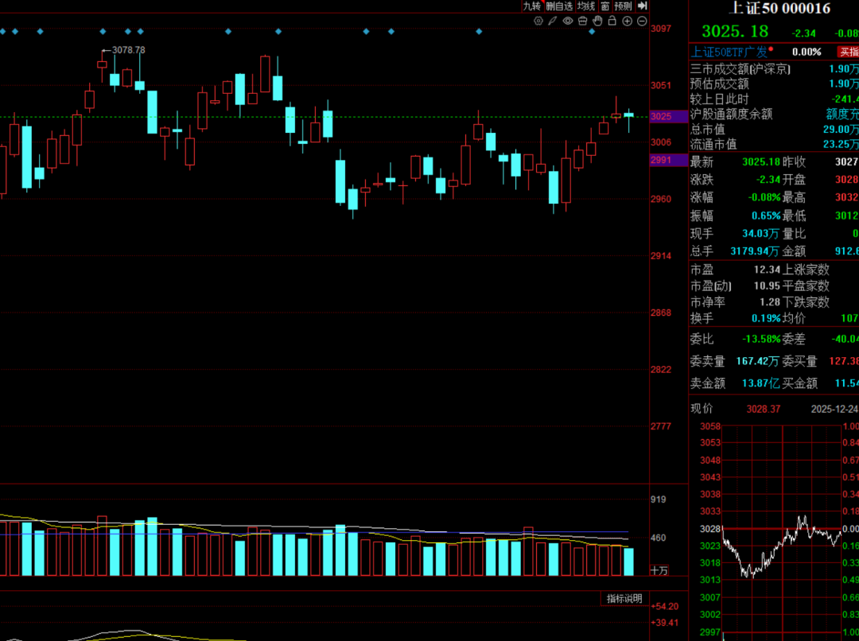The width and height of the screenshot is (859, 641).
Task: Click the purple 3025 price axis tag
Action: 661,116
